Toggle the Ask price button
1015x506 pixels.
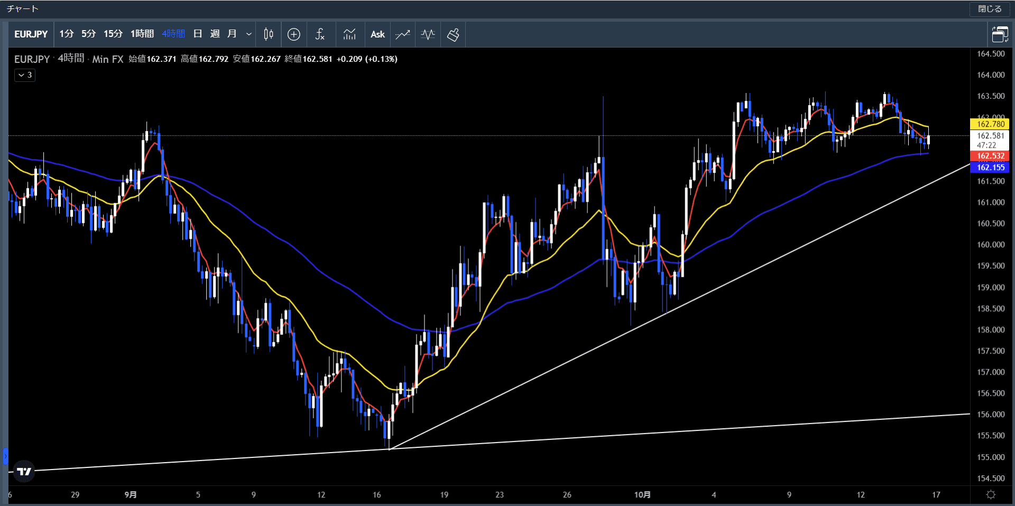[377, 34]
